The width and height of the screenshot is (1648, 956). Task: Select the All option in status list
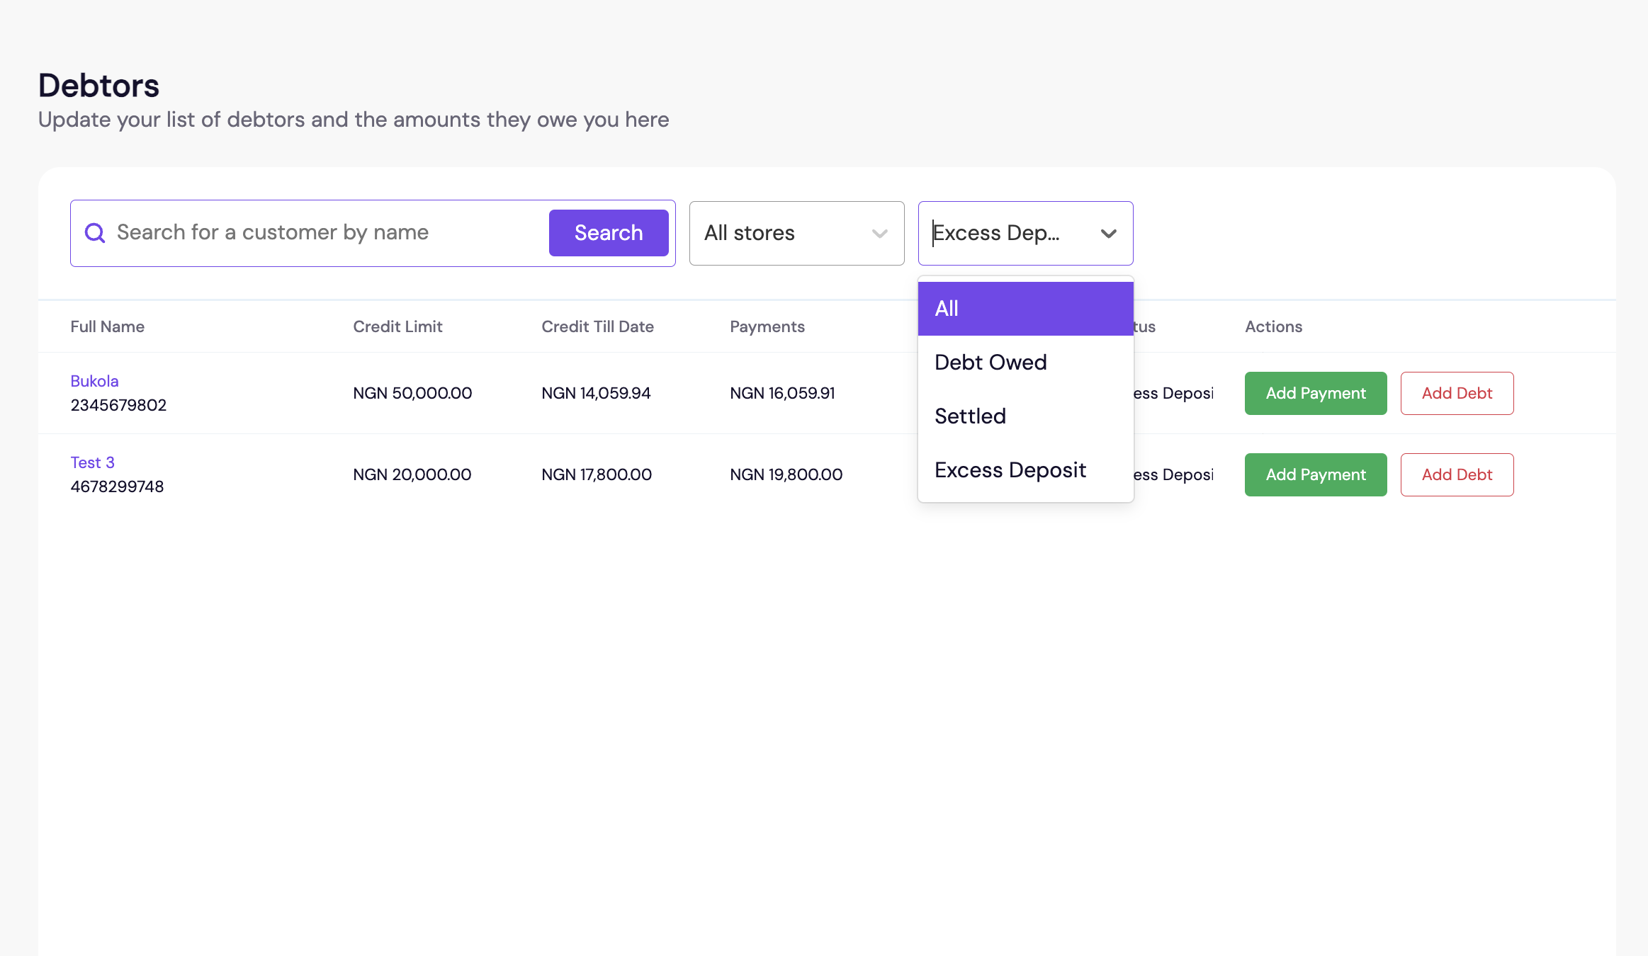click(x=1025, y=309)
